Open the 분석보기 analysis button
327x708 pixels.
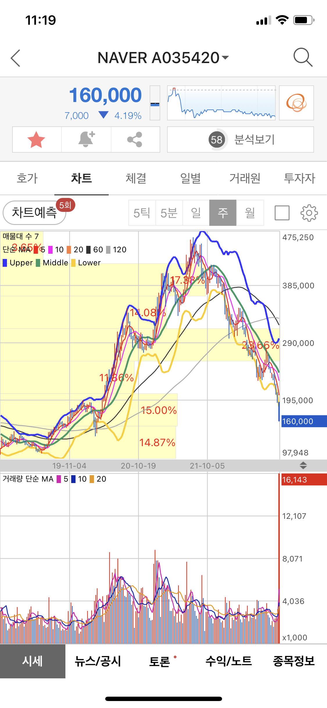click(x=240, y=140)
